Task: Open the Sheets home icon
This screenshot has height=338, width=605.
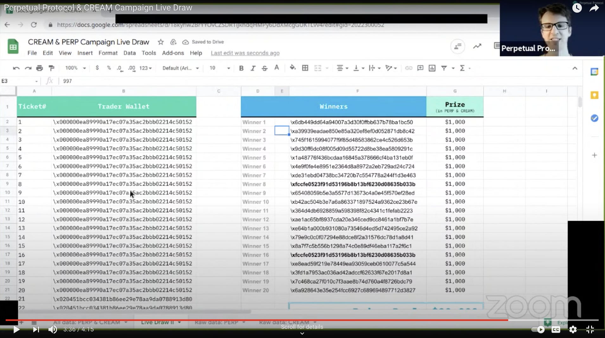Action: (13, 47)
